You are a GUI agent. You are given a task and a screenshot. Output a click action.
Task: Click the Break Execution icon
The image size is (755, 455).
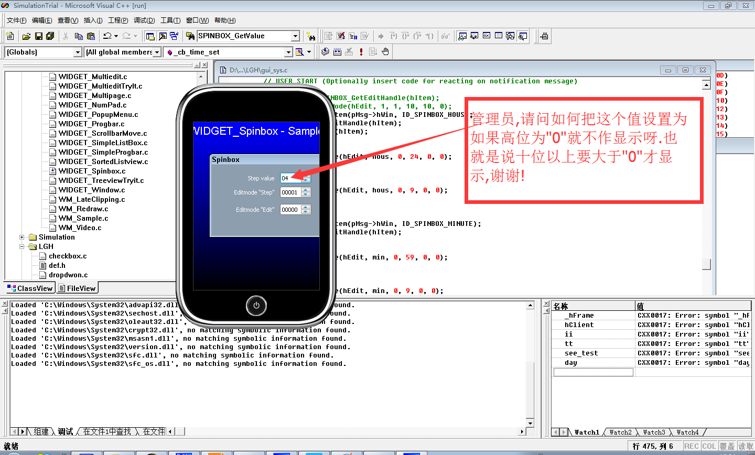(x=353, y=36)
